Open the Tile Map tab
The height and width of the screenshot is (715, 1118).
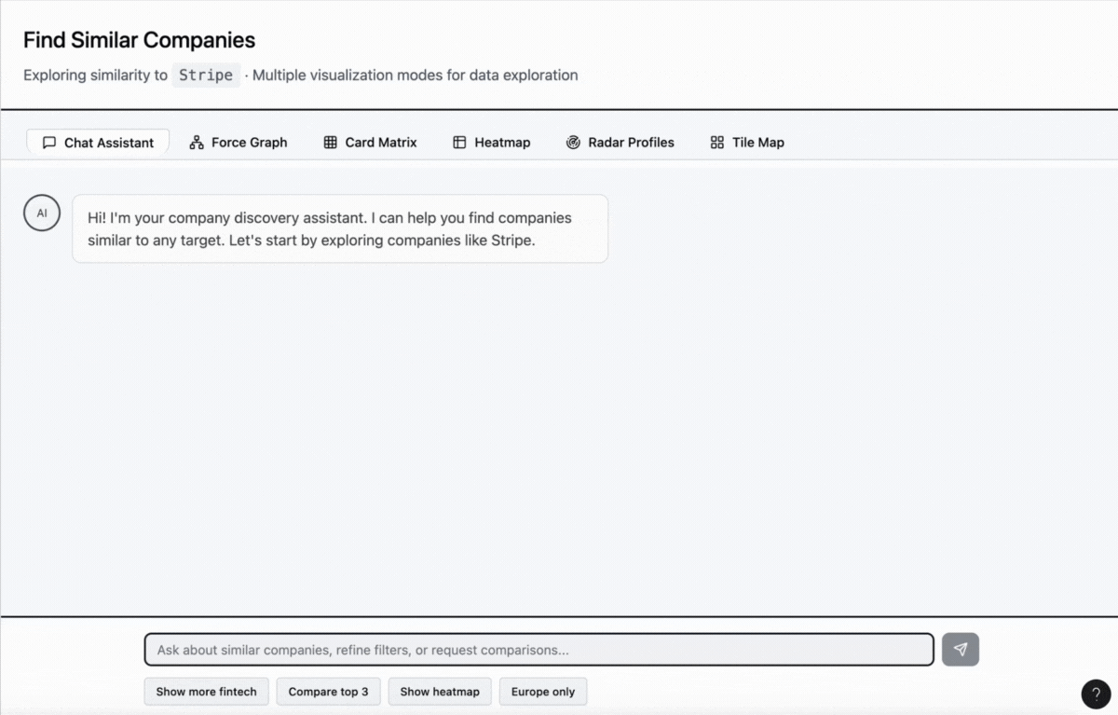pos(747,143)
